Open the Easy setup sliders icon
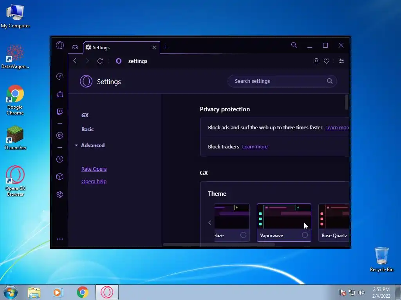 [341, 61]
